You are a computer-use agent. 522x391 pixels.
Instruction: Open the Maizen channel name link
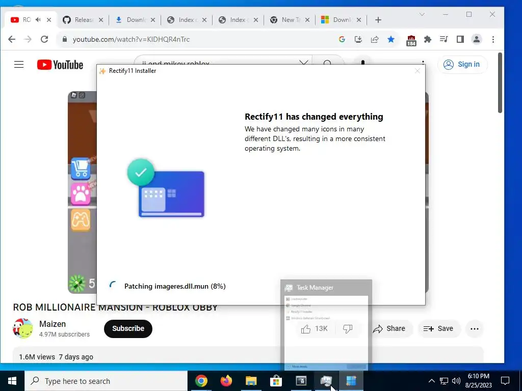53,324
